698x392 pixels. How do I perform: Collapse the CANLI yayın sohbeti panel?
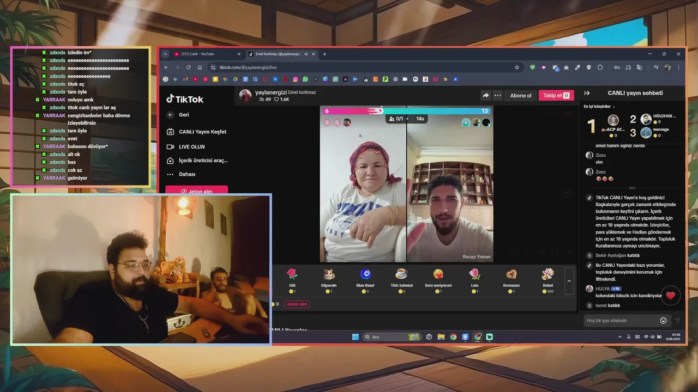[x=587, y=93]
